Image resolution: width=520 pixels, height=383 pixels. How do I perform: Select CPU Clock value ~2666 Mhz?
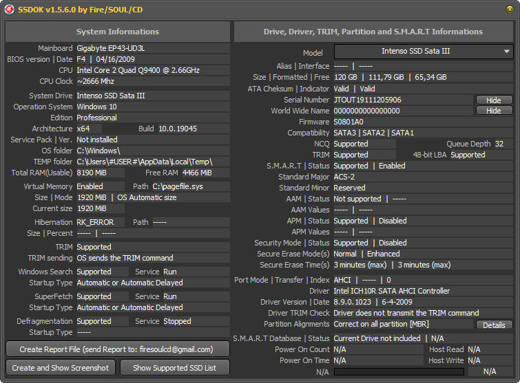(95, 81)
